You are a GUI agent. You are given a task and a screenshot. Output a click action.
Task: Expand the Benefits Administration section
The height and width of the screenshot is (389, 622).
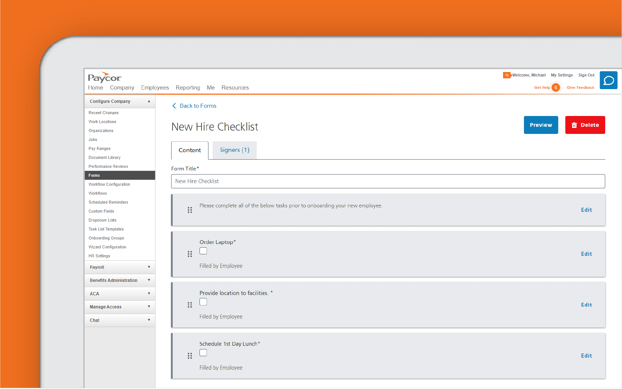pyautogui.click(x=120, y=280)
